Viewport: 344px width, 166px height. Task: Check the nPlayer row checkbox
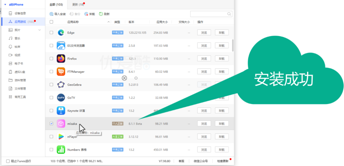(51, 137)
